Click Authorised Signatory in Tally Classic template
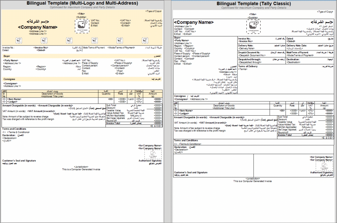 pyautogui.click(x=322, y=173)
